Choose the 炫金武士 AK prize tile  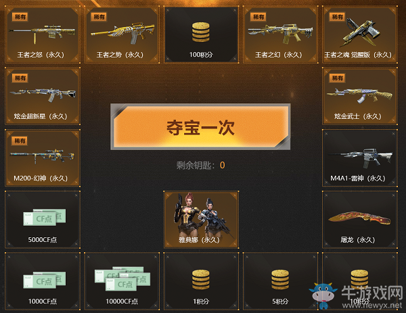tap(360, 96)
